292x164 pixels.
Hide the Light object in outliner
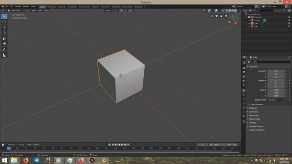pyautogui.click(x=289, y=26)
